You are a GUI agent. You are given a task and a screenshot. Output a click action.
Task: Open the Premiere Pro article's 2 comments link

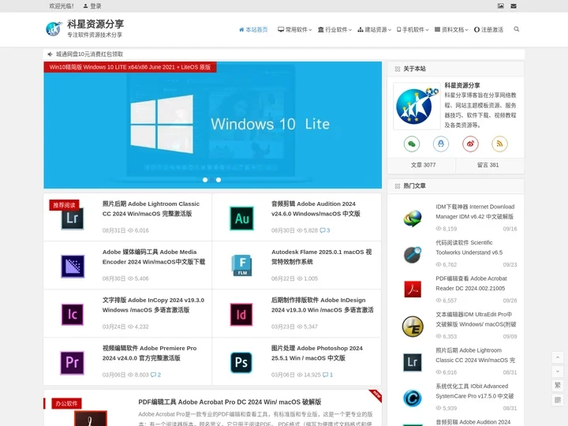(155, 375)
